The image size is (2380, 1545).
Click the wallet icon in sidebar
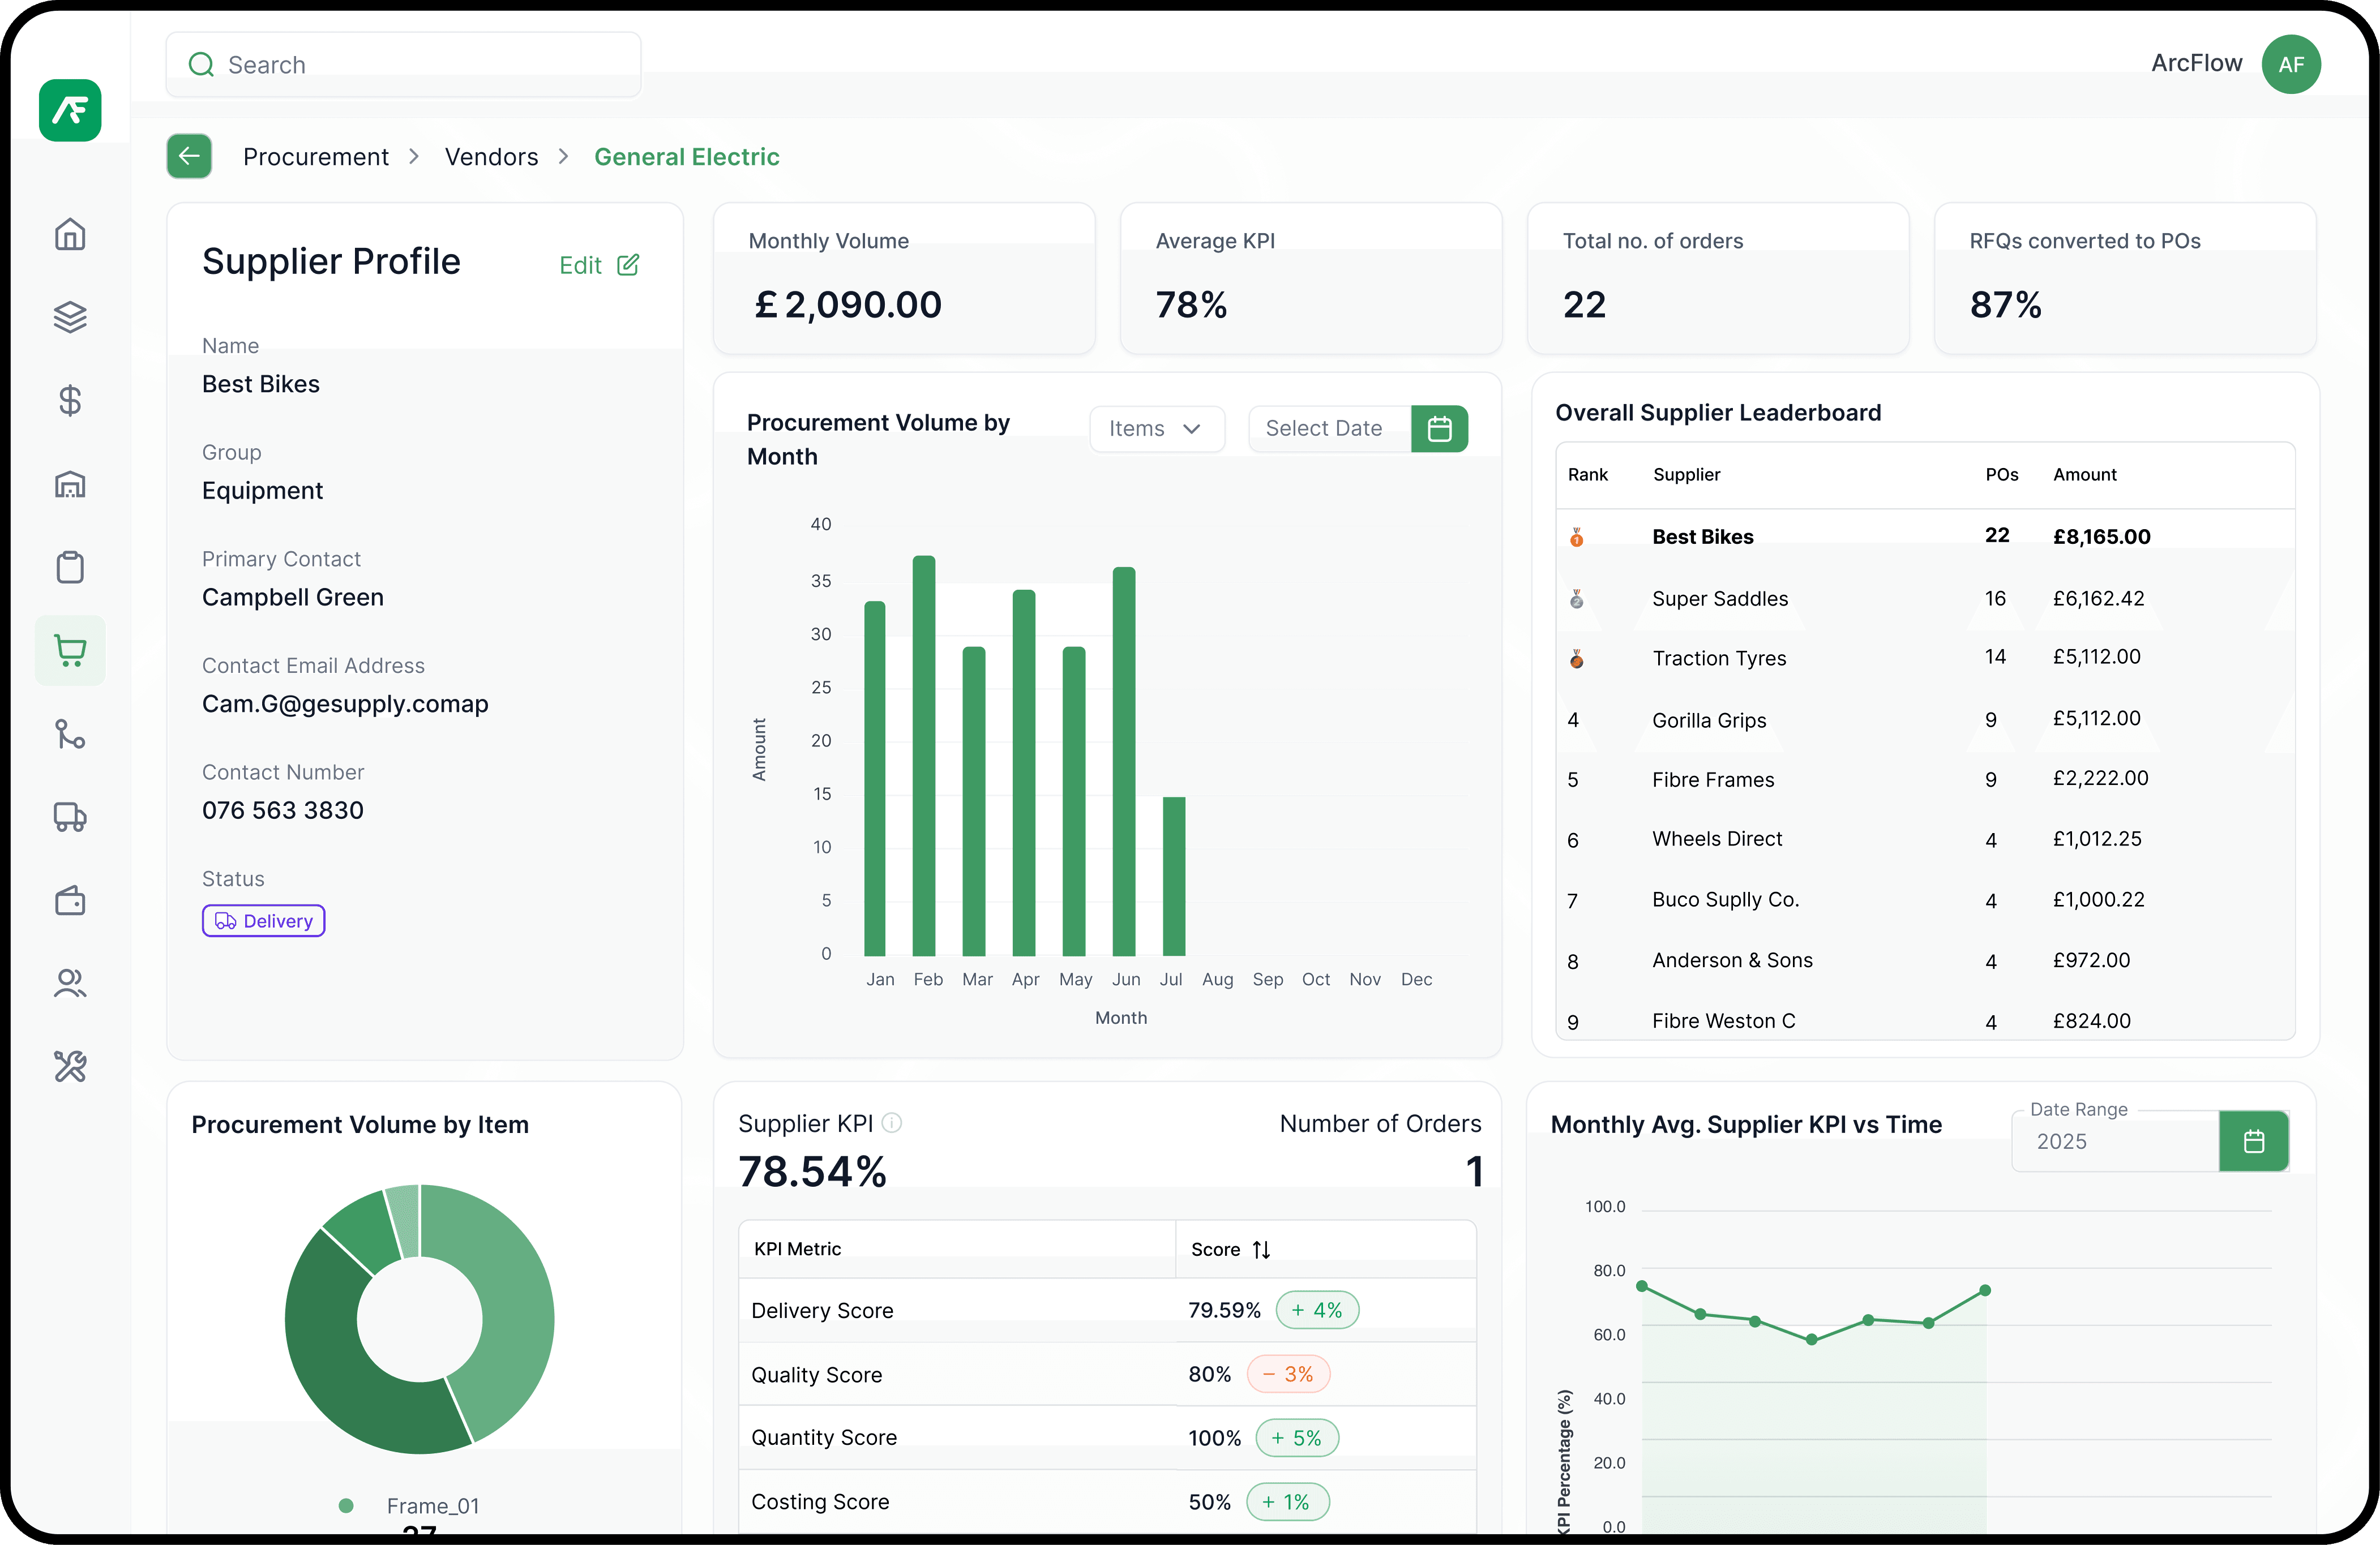70,902
